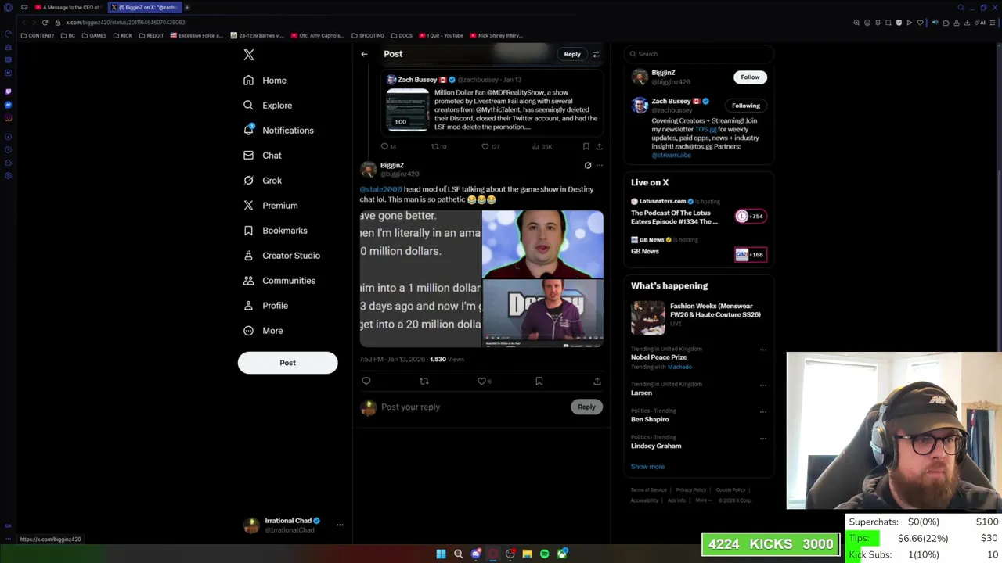
Task: Open the Windows Start menu
Action: pos(441,554)
